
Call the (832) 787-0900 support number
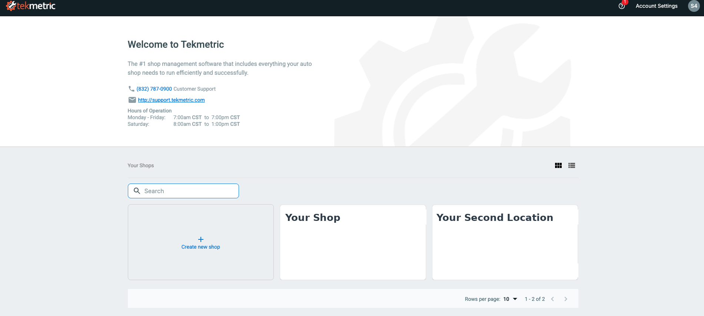tap(154, 89)
